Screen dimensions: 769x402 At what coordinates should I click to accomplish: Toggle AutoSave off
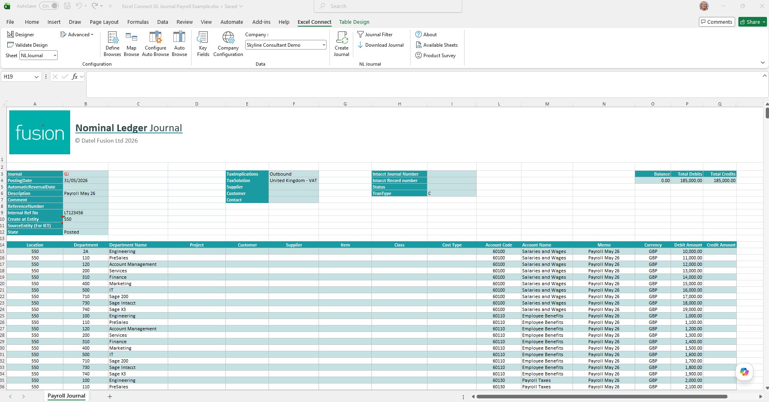pos(49,6)
